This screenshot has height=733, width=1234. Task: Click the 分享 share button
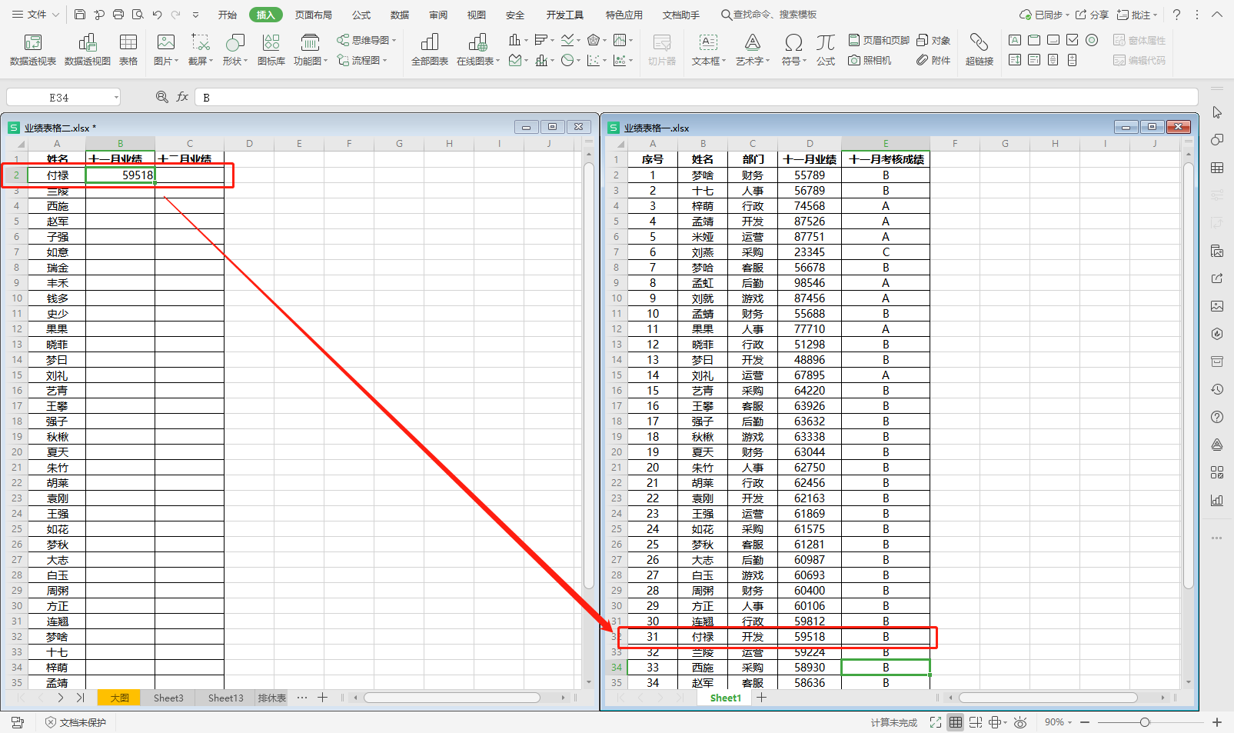1092,15
